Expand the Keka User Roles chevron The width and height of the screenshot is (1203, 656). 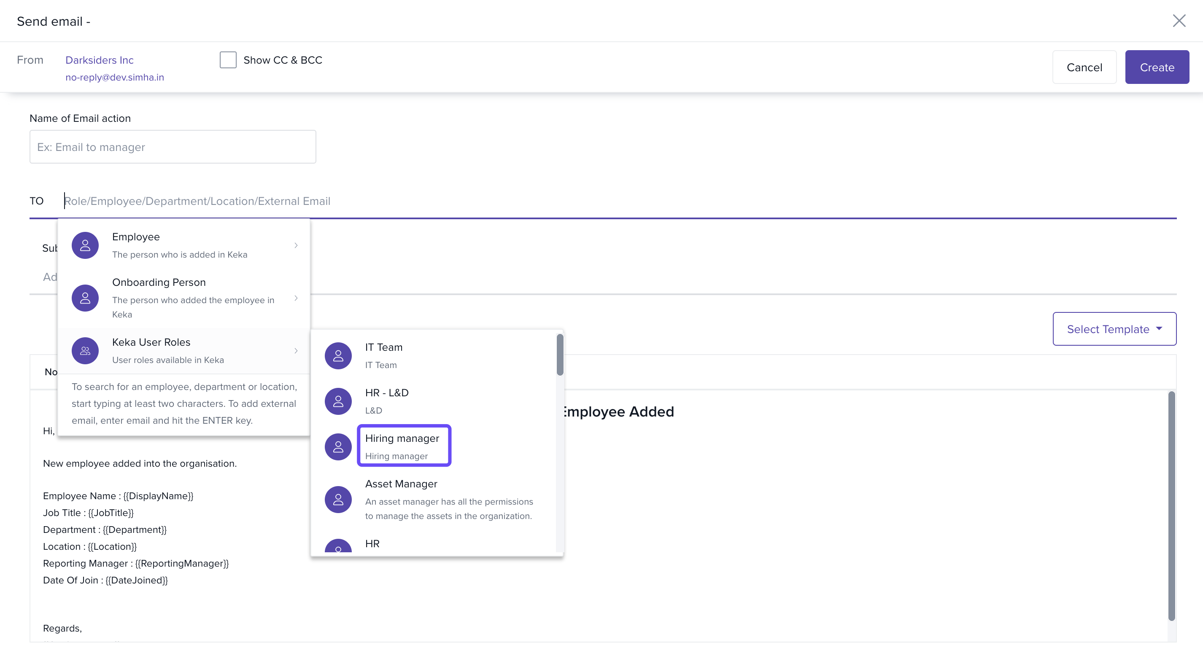click(296, 351)
